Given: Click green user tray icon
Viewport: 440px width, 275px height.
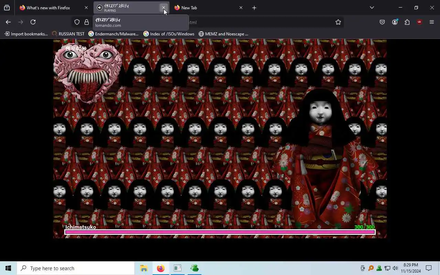Looking at the screenshot, I should point(379,268).
